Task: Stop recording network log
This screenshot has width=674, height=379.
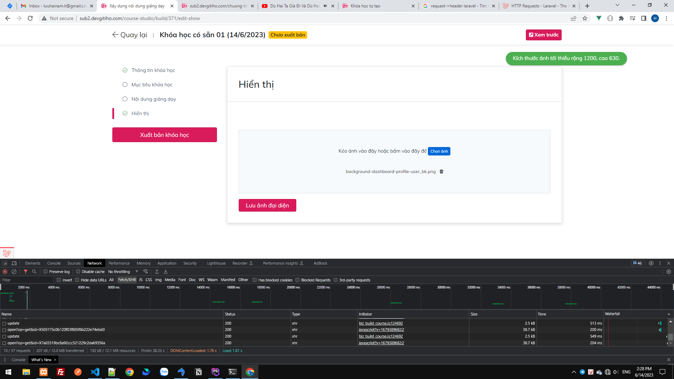Action: [x=5, y=272]
